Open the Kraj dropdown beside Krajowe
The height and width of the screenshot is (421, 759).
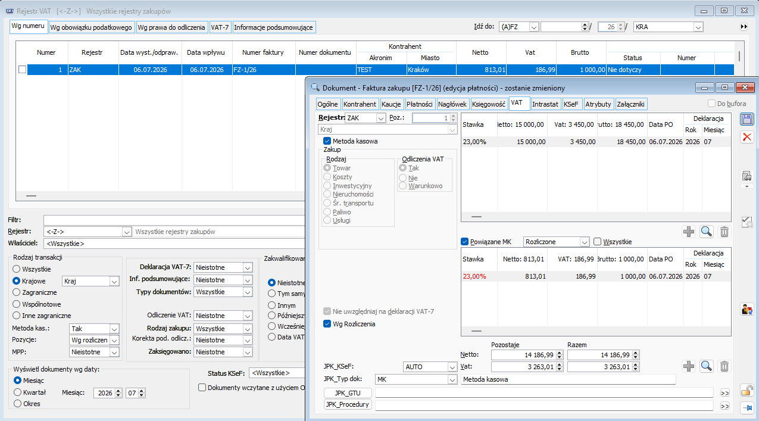[x=114, y=280]
